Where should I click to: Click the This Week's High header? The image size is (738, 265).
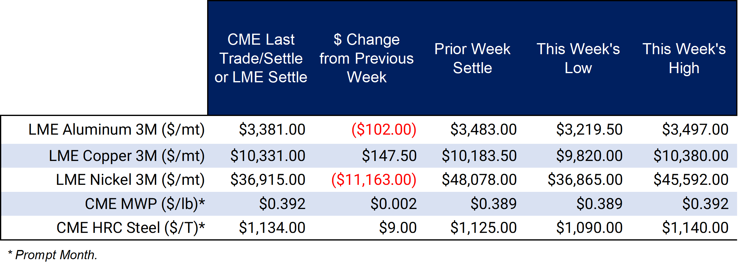tap(684, 58)
